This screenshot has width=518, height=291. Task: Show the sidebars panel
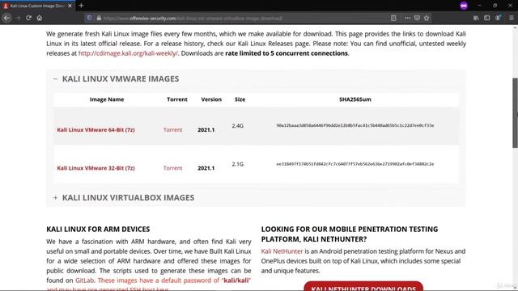pyautogui.click(x=487, y=18)
